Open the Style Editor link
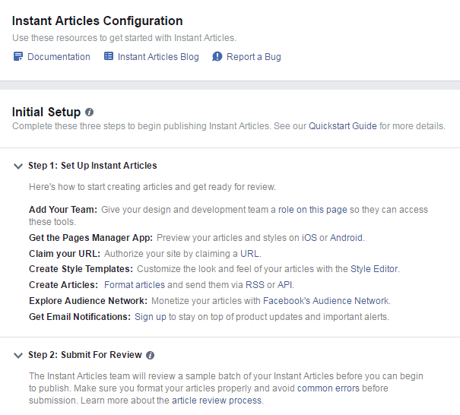Viewport: 460px width, 415px height. click(x=374, y=269)
